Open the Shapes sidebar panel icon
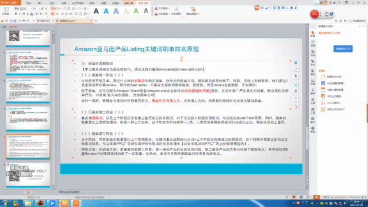This screenshot has width=368, height=207. pos(313,63)
